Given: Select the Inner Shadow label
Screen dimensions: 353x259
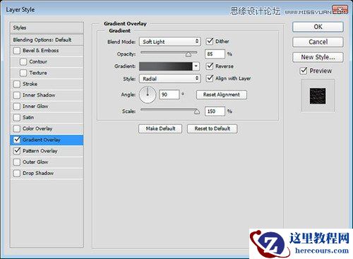Looking at the screenshot, I should pyautogui.click(x=39, y=95).
